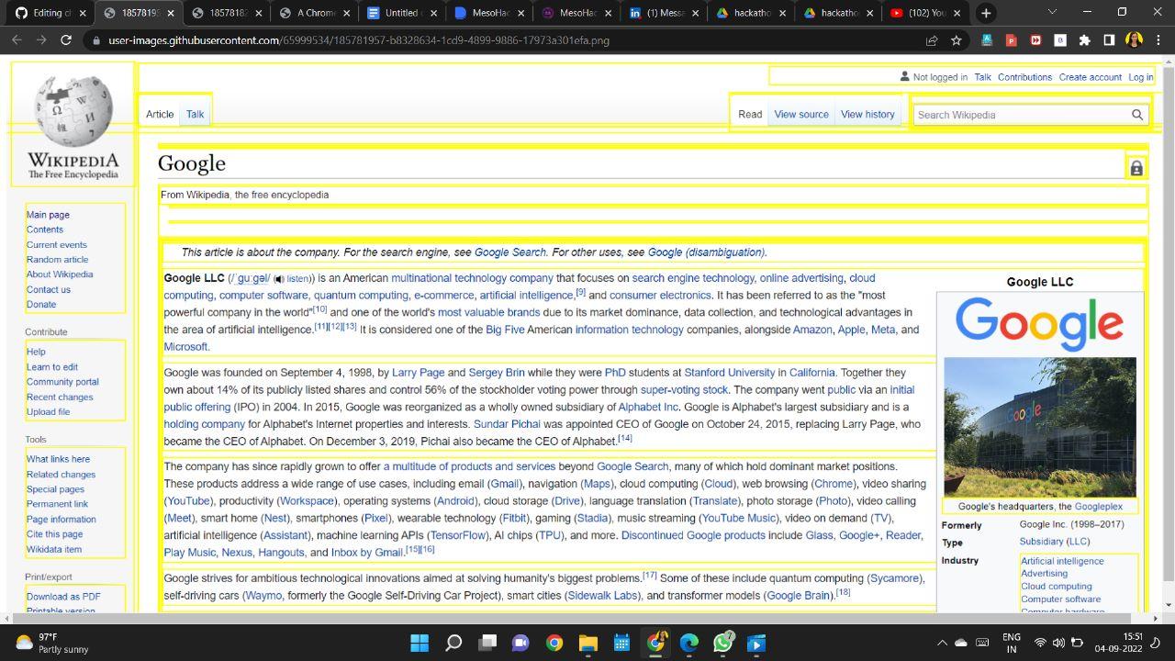Select the View history tab
The height and width of the screenshot is (661, 1175).
tap(867, 115)
